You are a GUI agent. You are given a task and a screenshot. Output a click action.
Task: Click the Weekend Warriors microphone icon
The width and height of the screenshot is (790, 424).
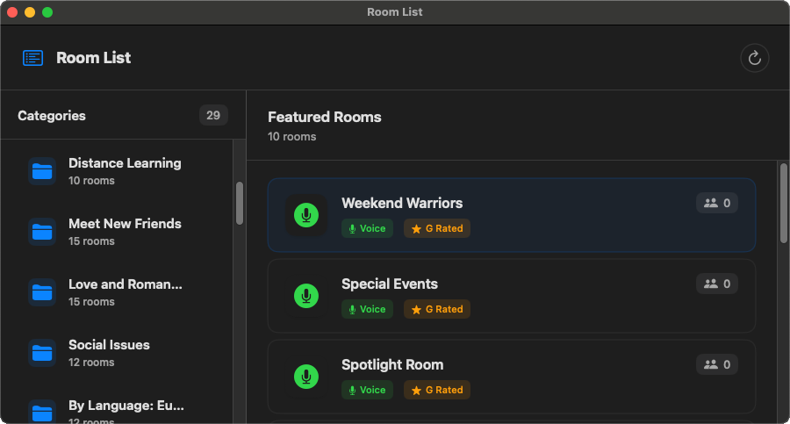(306, 215)
